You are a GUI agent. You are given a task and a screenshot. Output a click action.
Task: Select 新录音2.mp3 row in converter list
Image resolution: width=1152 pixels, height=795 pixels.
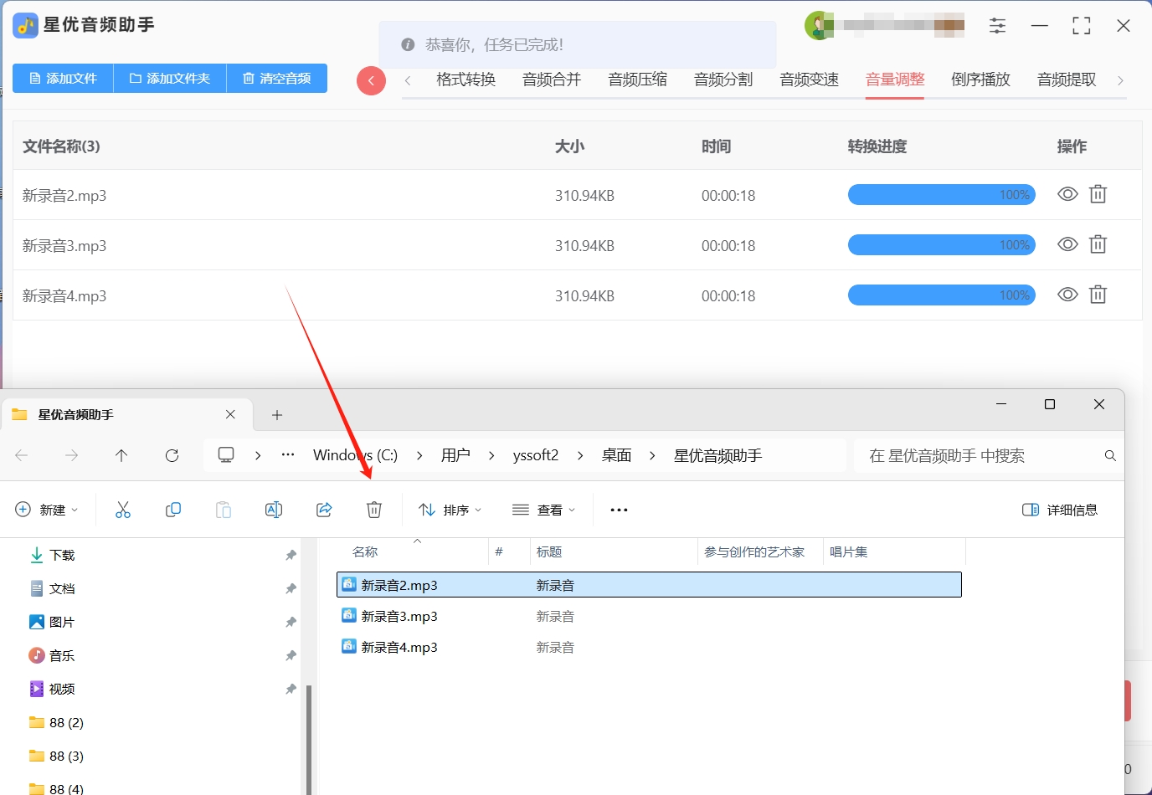click(x=578, y=195)
